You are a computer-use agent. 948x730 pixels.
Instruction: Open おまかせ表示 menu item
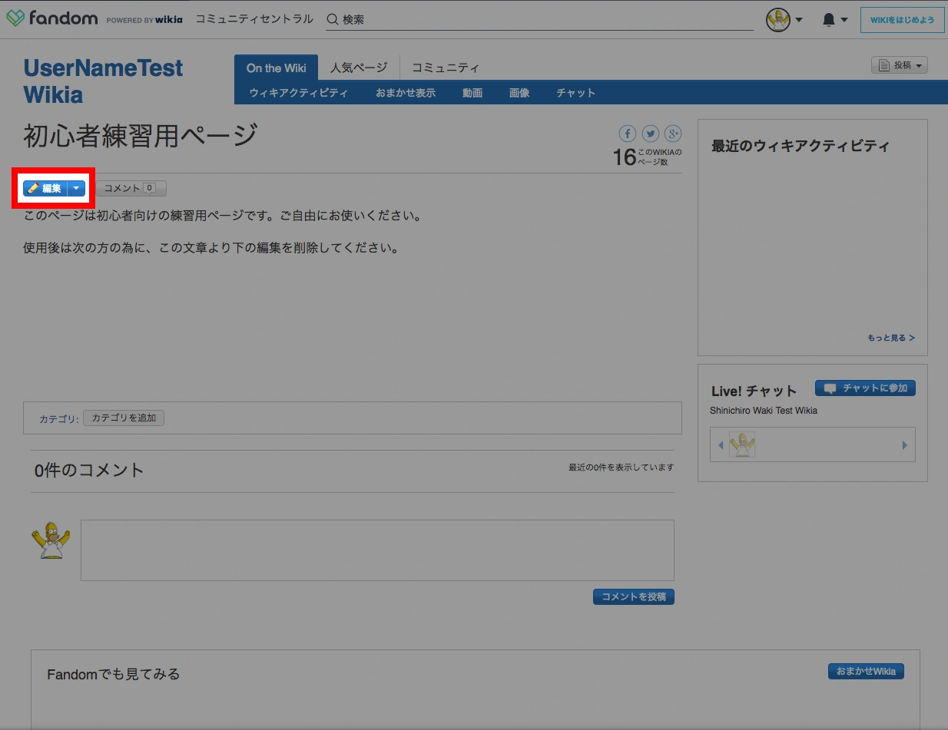coord(406,93)
